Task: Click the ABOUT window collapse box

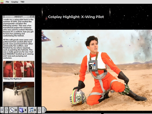Action: (33, 17)
